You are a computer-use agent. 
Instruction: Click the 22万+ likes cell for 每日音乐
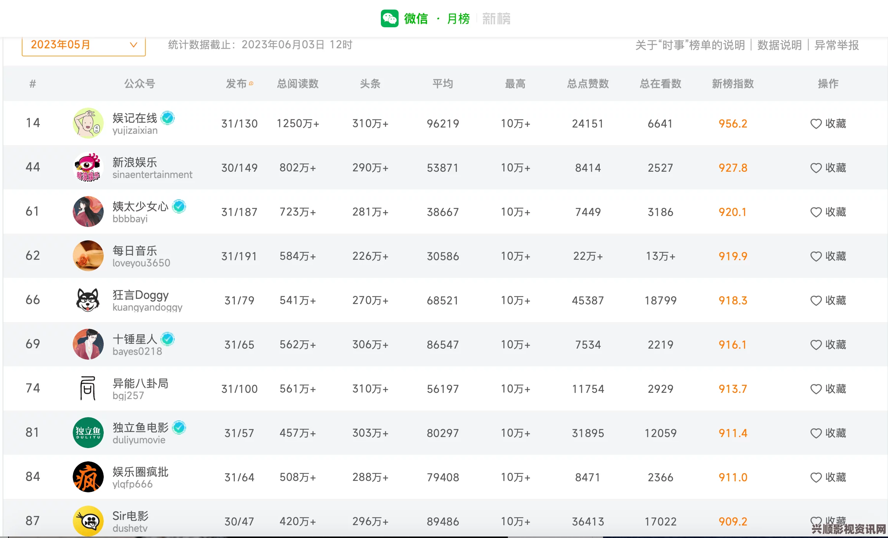[588, 256]
